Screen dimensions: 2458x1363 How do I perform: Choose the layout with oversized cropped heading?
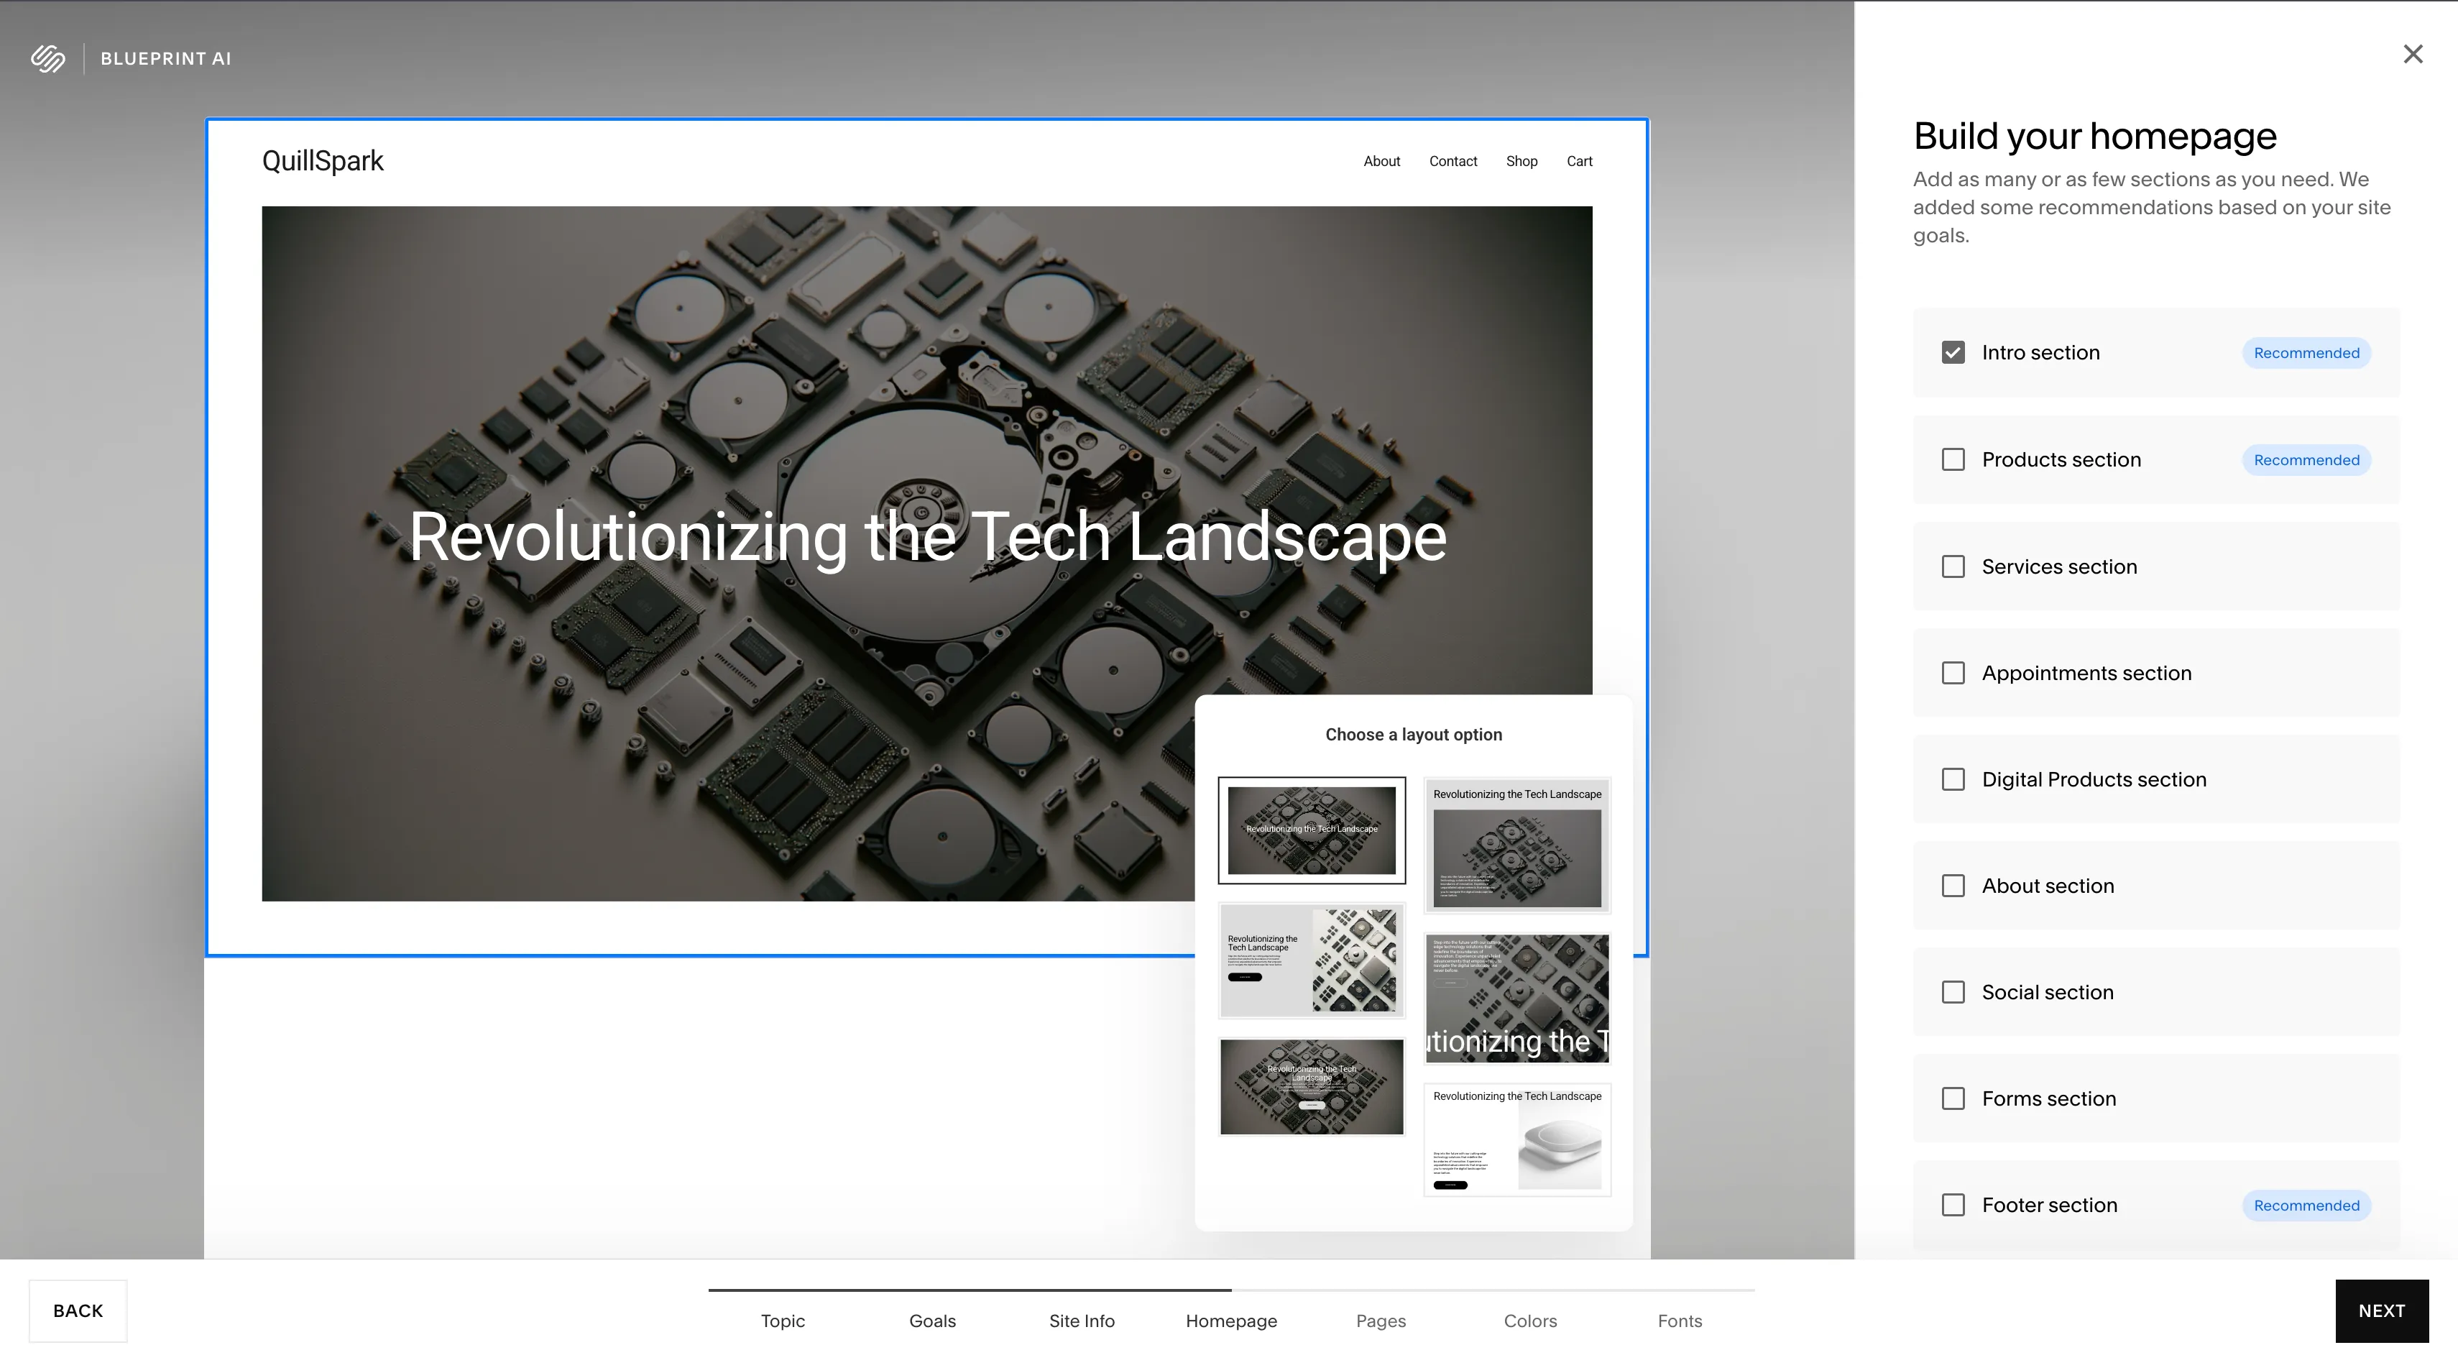tap(1516, 999)
